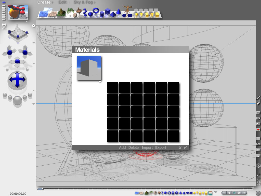This screenshot has width=261, height=196.
Task: Create a torus from the Create palette
Action: [96, 11]
